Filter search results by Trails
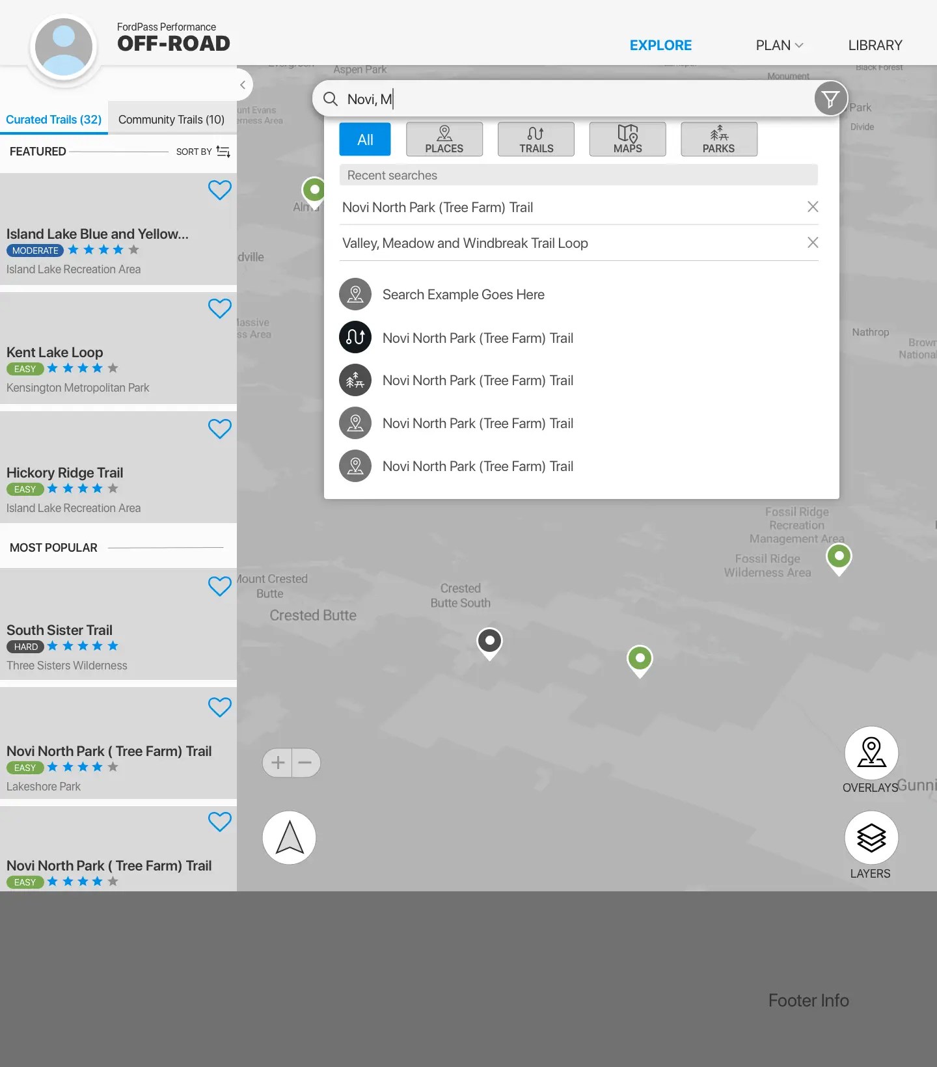This screenshot has width=937, height=1067. [x=536, y=139]
